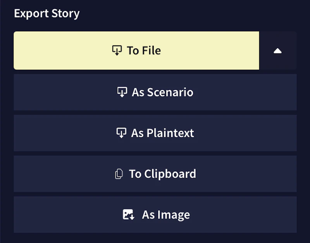Select the highlighted yellow To File option
The width and height of the screenshot is (310, 243).
(x=136, y=50)
